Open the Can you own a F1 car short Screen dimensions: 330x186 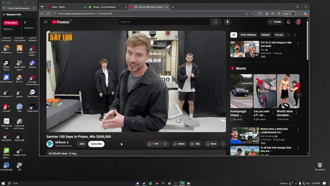coord(265,91)
